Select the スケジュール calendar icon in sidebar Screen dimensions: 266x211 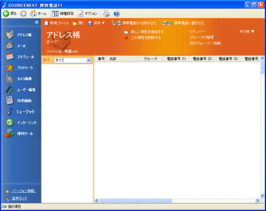(x=10, y=57)
